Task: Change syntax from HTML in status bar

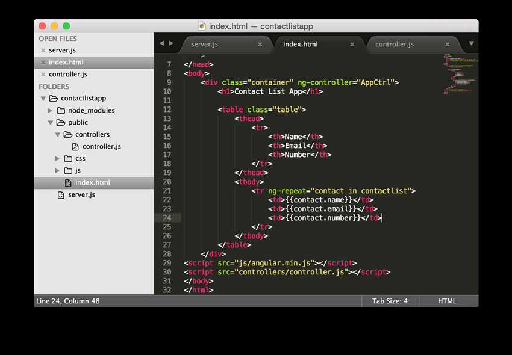Action: pyautogui.click(x=447, y=301)
